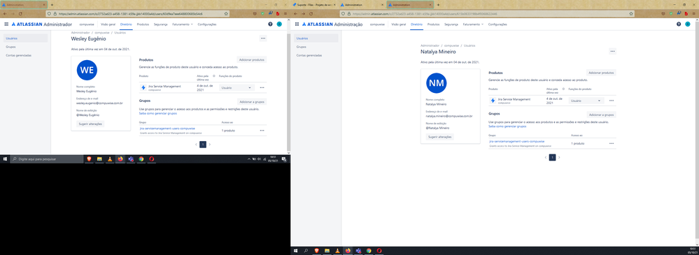Viewport: 699px width, 255px height.
Task: Open VLC from left taskbar
Action: [110, 159]
